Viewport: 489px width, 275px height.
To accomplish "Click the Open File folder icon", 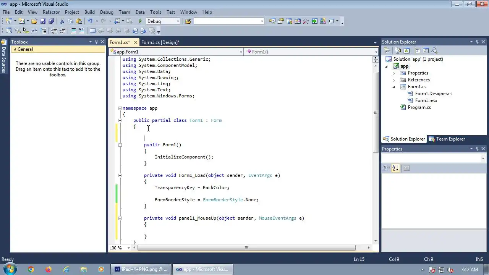I will pos(34,21).
